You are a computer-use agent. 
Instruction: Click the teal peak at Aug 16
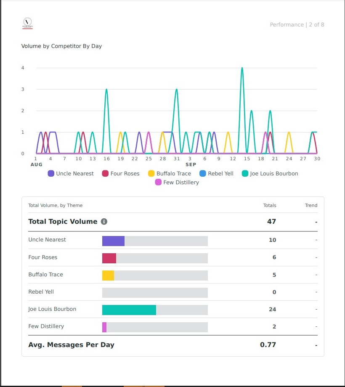click(x=106, y=90)
